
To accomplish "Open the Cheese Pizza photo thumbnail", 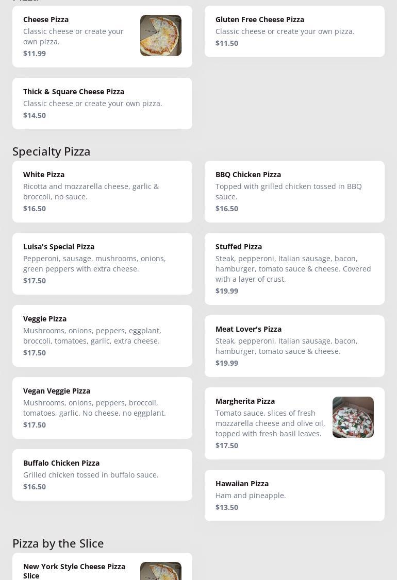I will (x=160, y=36).
